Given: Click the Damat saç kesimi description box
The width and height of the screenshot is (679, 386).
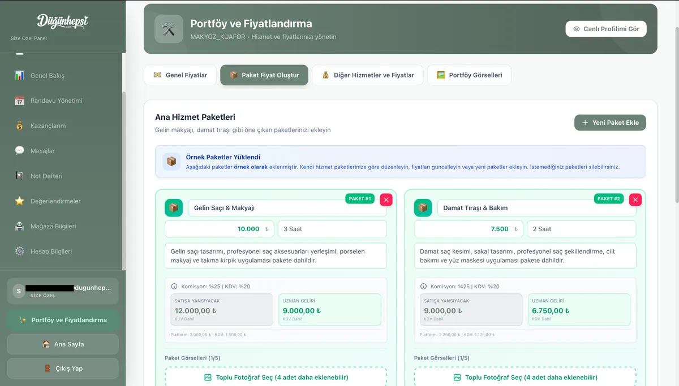Looking at the screenshot, I should [x=525, y=256].
